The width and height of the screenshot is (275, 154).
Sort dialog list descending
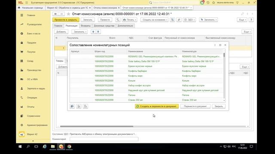[86, 106]
